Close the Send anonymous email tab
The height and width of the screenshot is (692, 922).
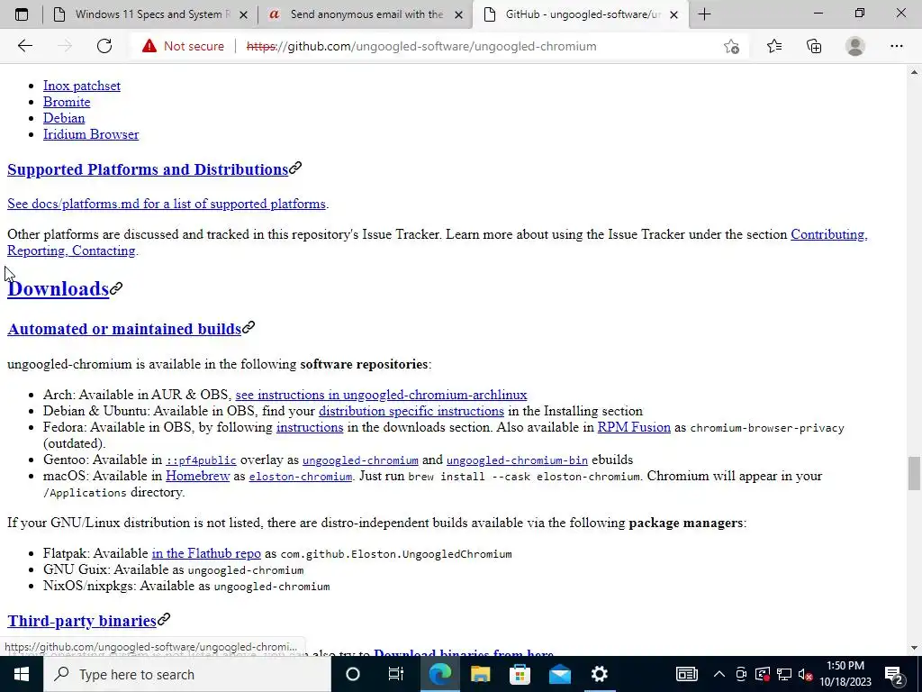(458, 14)
